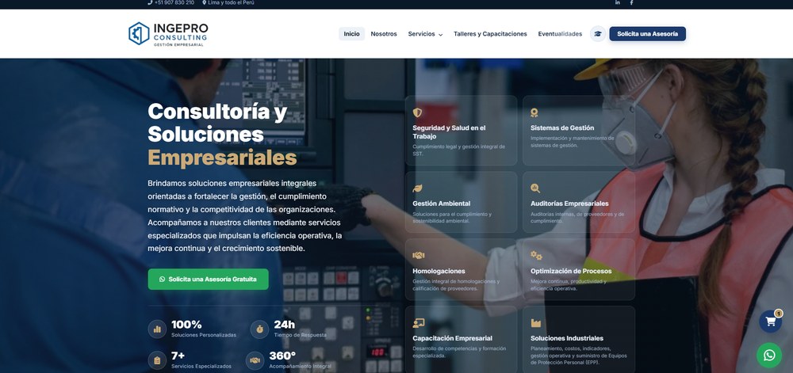Image resolution: width=793 pixels, height=373 pixels.
Task: Click the Solicita una Asesoría button
Action: coord(647,34)
